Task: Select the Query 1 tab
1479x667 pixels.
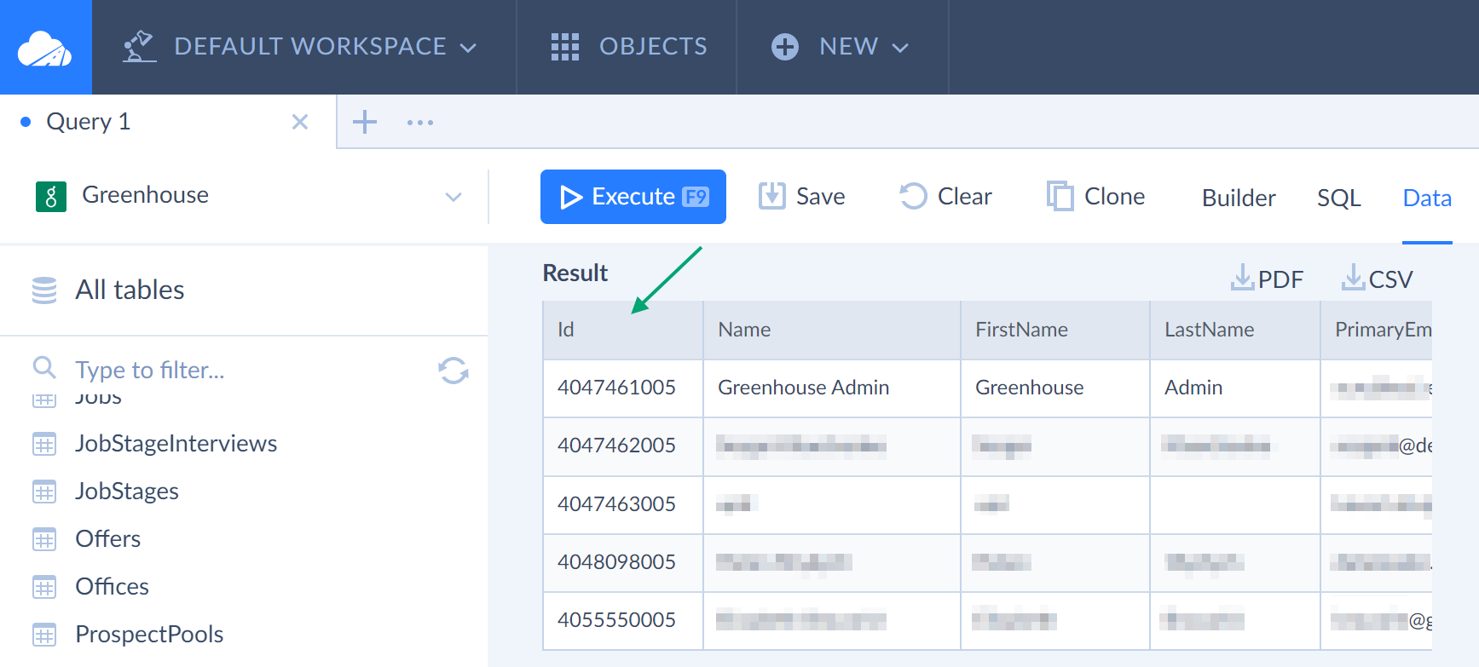Action: coord(89,122)
